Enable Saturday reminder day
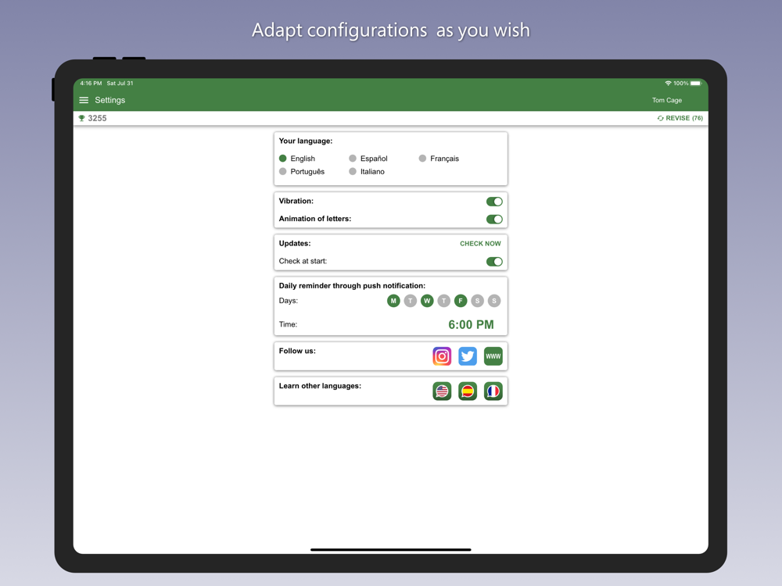Viewport: 782px width, 586px height. [477, 301]
